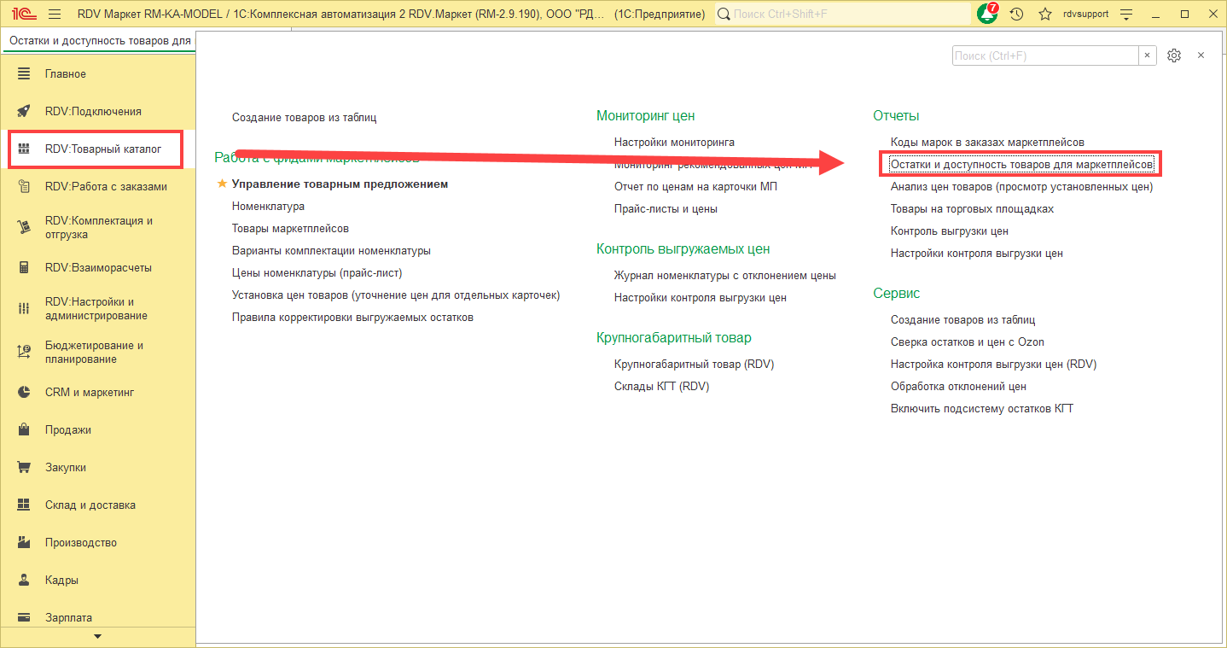1227x648 pixels.
Task: Click the Склад и доставка icon
Action: 24,505
